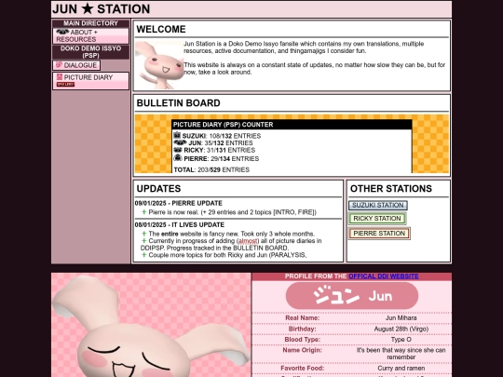Open the Picture Diary section
Screen dimensions: 503x377
point(90,81)
